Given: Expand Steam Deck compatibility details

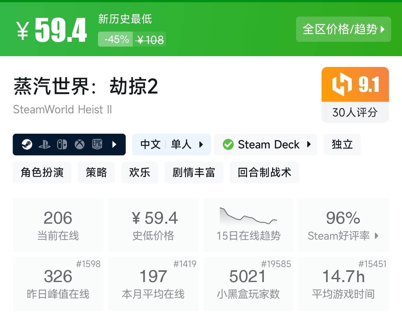Looking at the screenshot, I should pos(309,145).
